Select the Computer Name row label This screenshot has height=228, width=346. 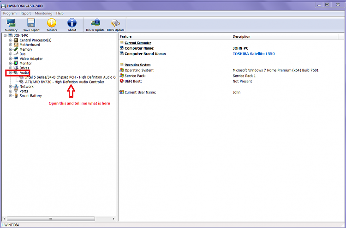(139, 48)
